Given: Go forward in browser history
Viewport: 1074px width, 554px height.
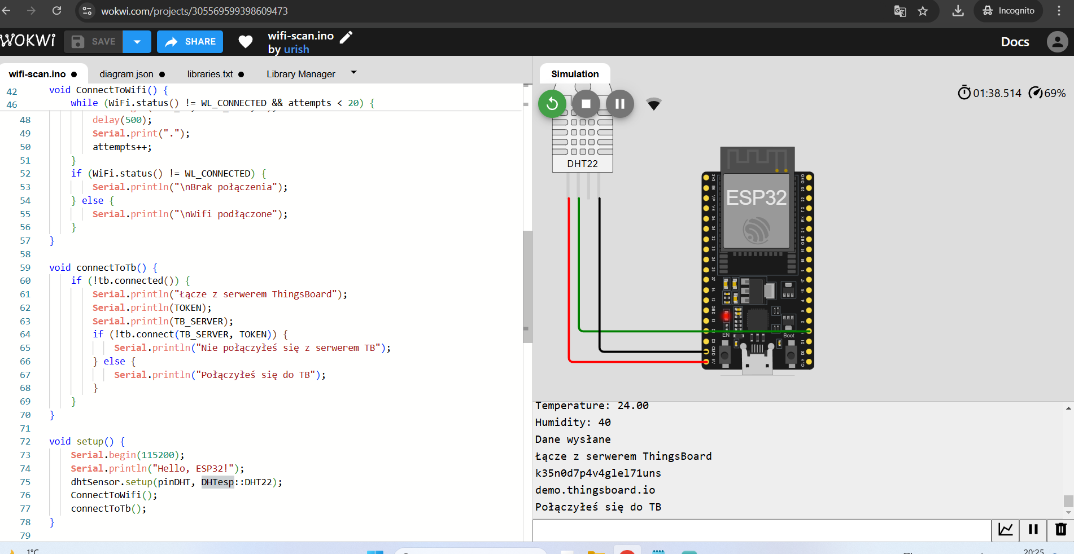Looking at the screenshot, I should coord(32,11).
